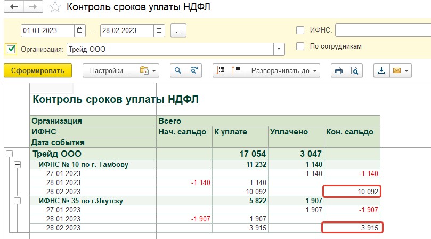The image size is (431, 239).
Task: Click the Трейд ООО organization field
Action: click(170, 49)
